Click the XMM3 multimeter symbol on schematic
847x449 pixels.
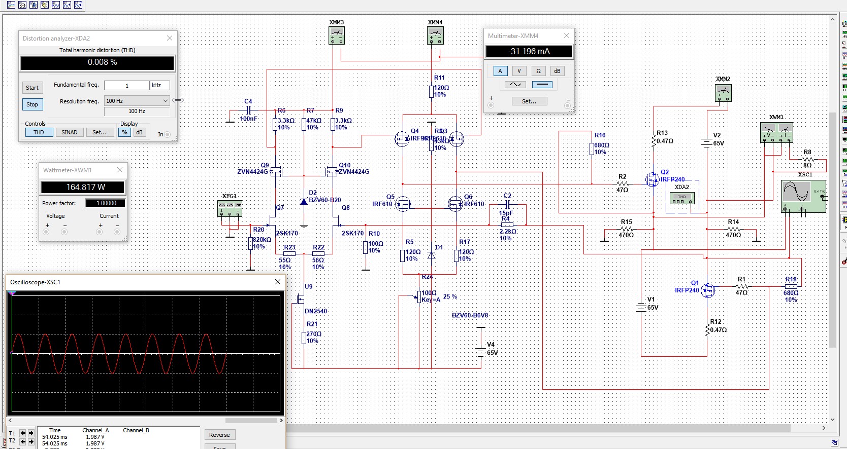click(337, 35)
